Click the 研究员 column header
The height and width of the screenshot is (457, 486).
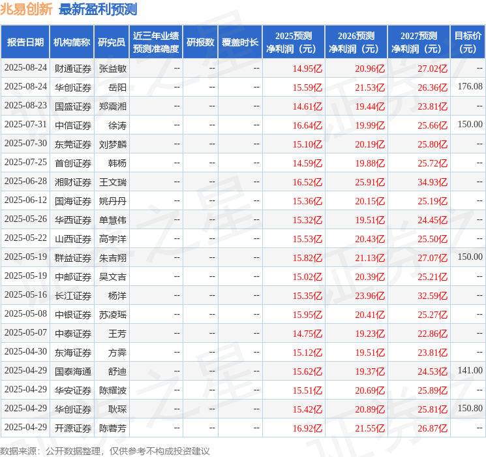click(x=112, y=42)
